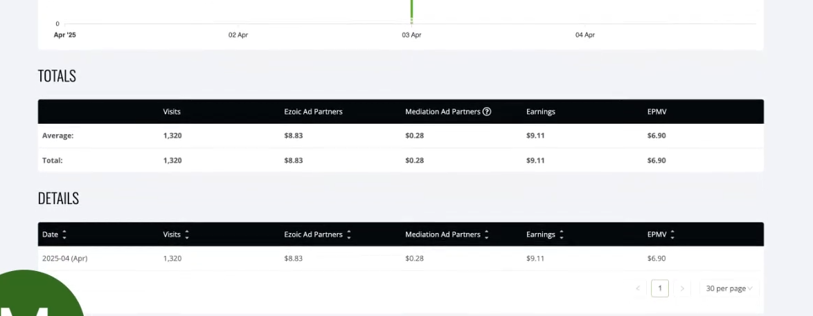Image resolution: width=813 pixels, height=316 pixels.
Task: Click the Totals table Visits header
Action: [172, 111]
